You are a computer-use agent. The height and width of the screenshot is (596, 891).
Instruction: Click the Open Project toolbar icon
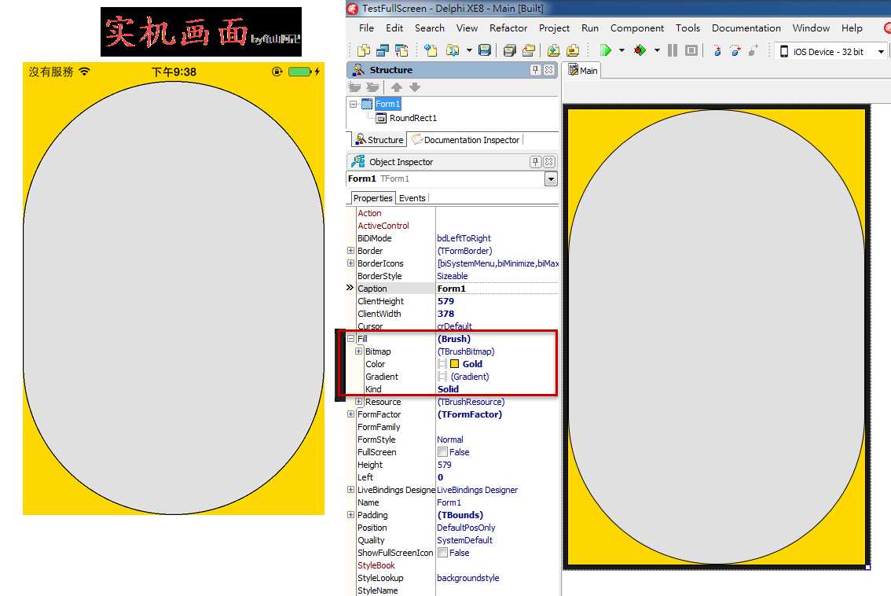pyautogui.click(x=529, y=50)
